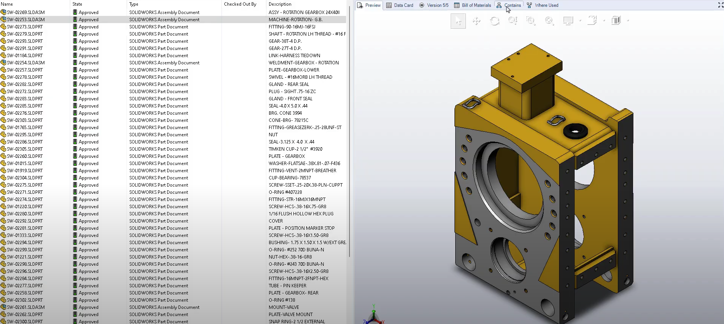Sort the list by Description column header
The width and height of the screenshot is (724, 324).
pyautogui.click(x=280, y=4)
